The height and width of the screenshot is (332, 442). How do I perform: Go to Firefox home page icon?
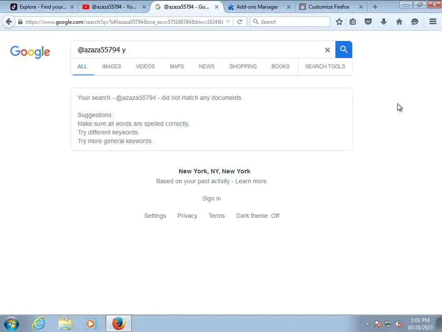[x=399, y=22]
